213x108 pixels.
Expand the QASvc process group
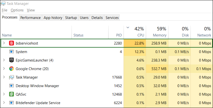pos(4,94)
